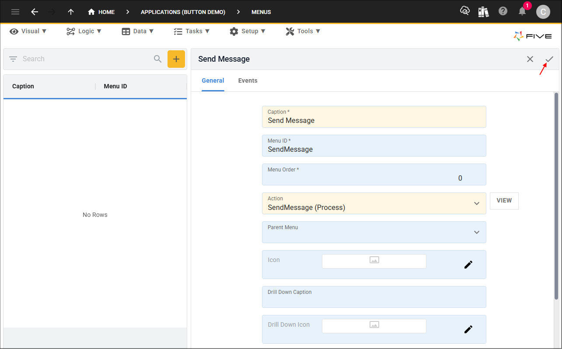
Task: Click the MENUS breadcrumb
Action: click(x=261, y=12)
